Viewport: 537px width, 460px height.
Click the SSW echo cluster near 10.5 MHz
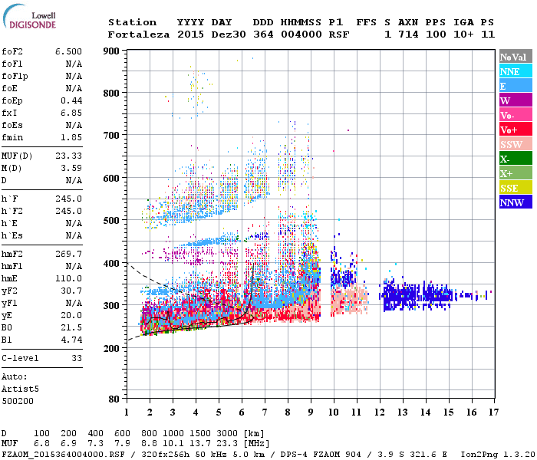coord(349,300)
